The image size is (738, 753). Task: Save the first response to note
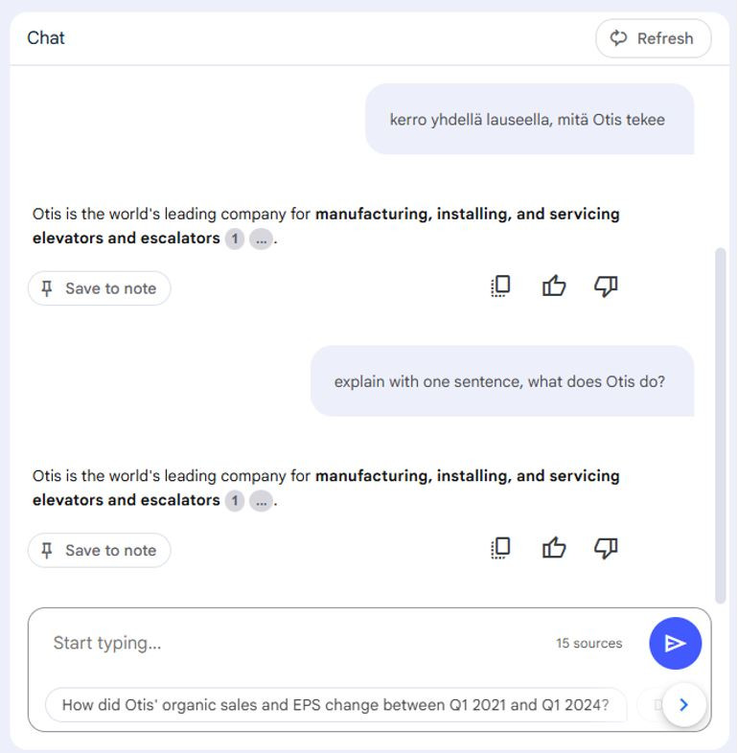point(100,288)
